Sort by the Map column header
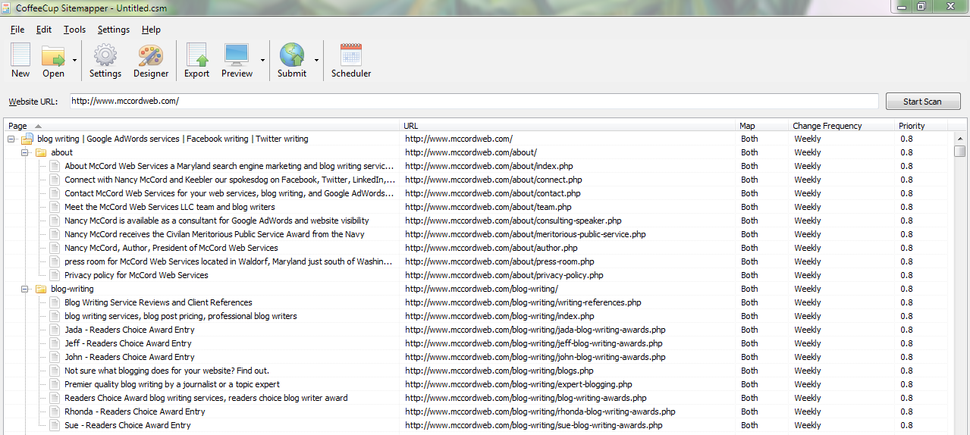 (762, 125)
